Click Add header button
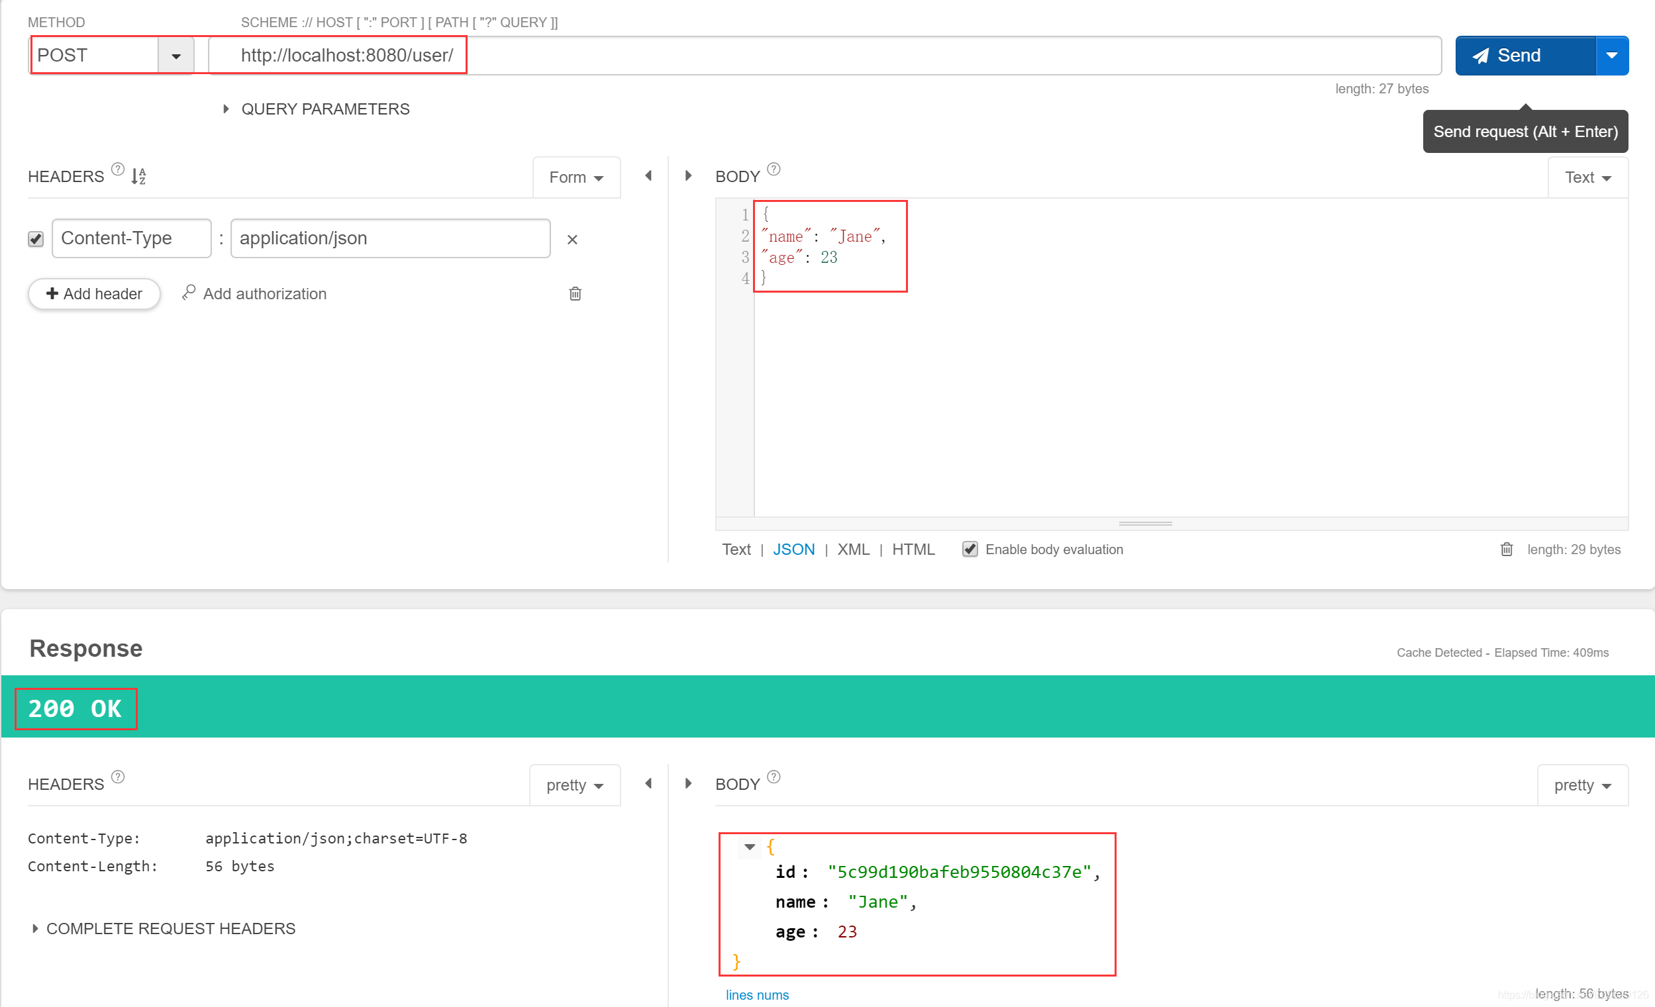Viewport: 1655px width, 1007px height. tap(93, 293)
